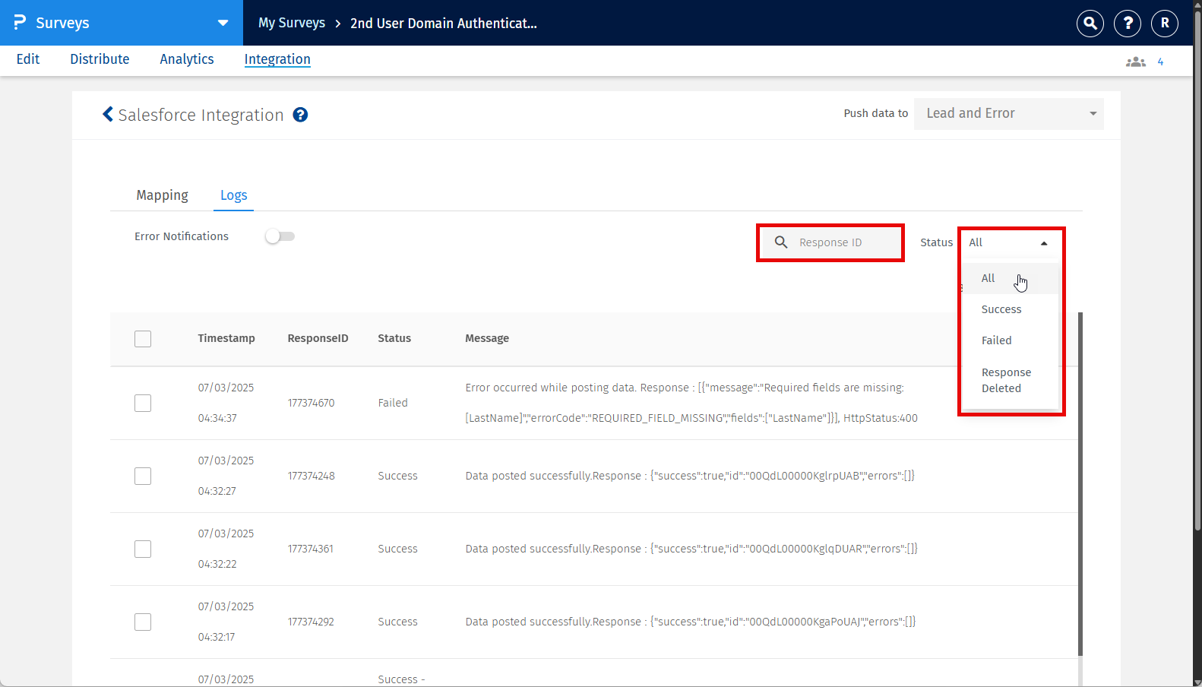Image resolution: width=1202 pixels, height=687 pixels.
Task: Open the user profile R avatar
Action: (1165, 24)
